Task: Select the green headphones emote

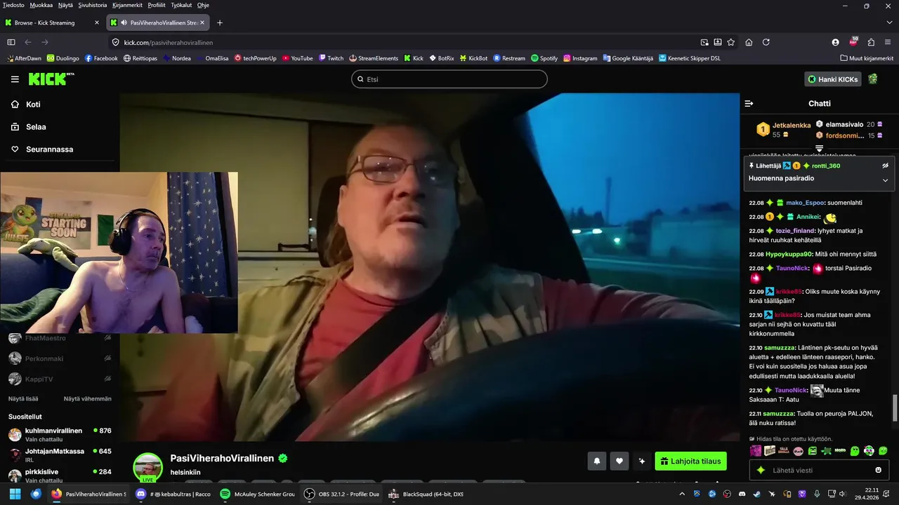Action: [x=869, y=451]
